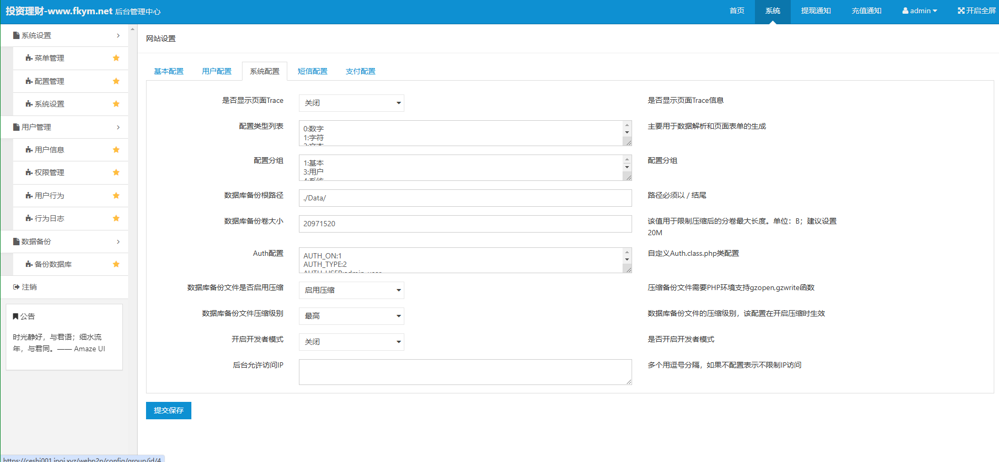This screenshot has width=999, height=462.
Task: Open the admin user menu
Action: click(x=919, y=11)
